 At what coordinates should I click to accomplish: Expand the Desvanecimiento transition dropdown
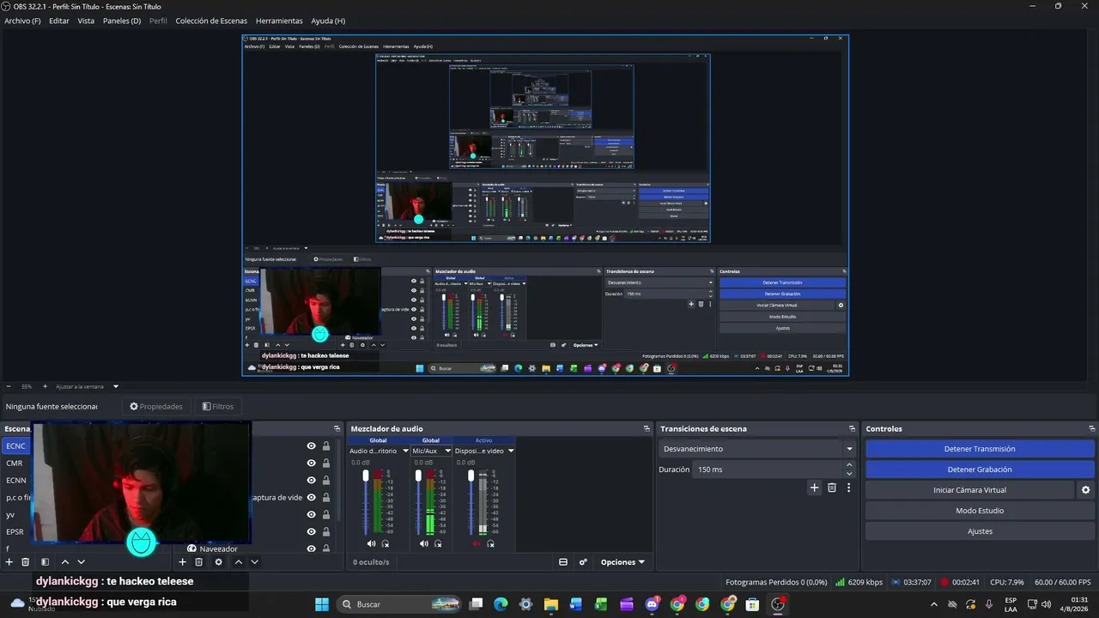tap(849, 449)
